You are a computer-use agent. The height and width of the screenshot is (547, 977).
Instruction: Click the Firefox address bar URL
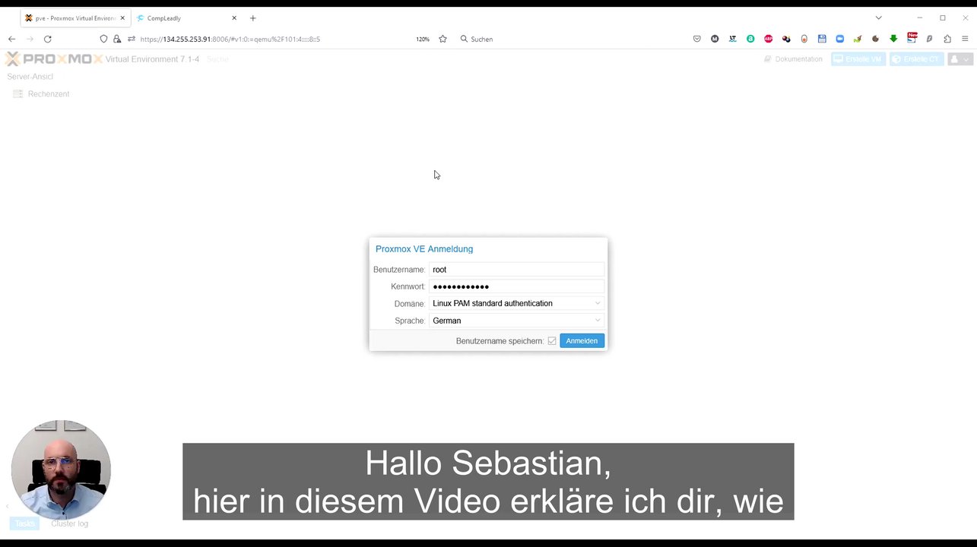pyautogui.click(x=230, y=39)
